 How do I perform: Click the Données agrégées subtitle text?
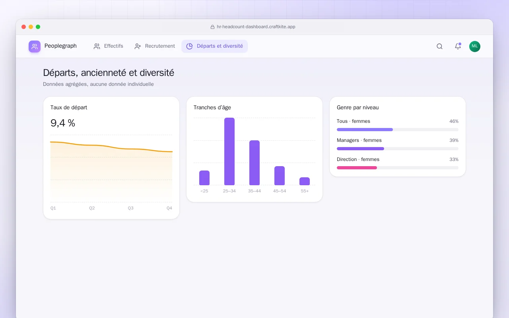[98, 84]
